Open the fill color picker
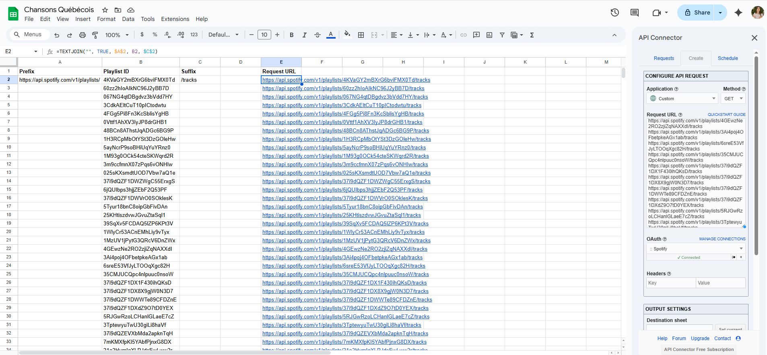 pos(347,35)
